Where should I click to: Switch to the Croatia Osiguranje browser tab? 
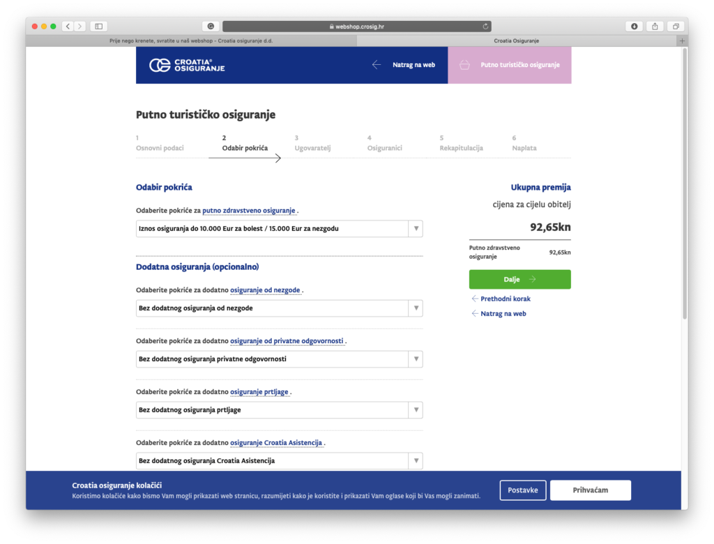point(516,41)
